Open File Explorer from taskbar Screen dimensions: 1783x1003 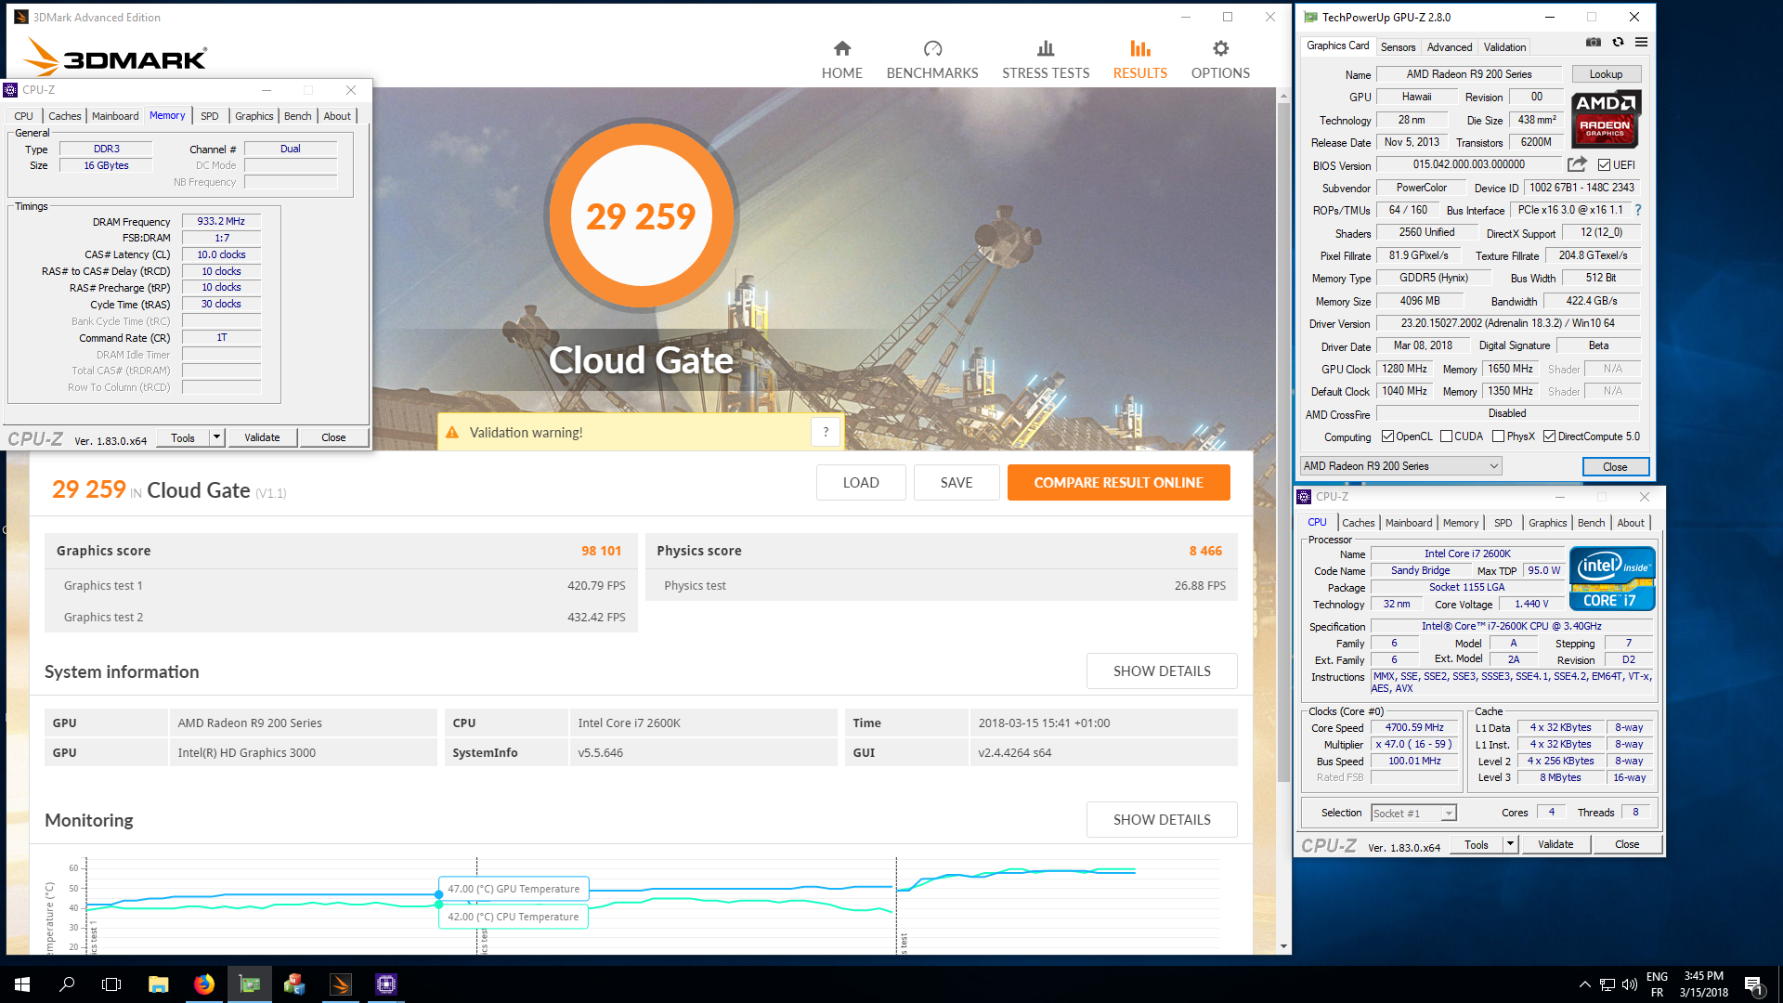pos(158,983)
